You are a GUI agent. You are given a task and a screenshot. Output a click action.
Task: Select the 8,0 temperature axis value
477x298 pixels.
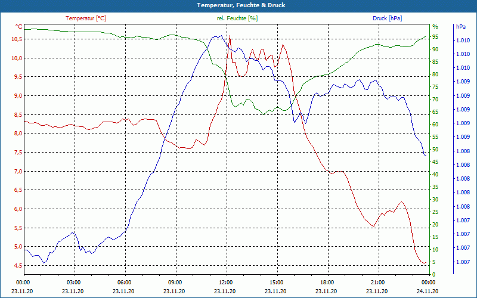[x=18, y=134]
